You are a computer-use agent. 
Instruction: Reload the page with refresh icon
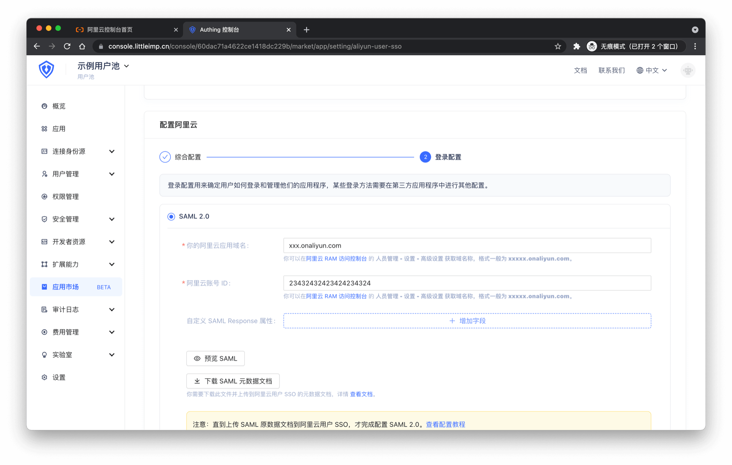[x=67, y=46]
